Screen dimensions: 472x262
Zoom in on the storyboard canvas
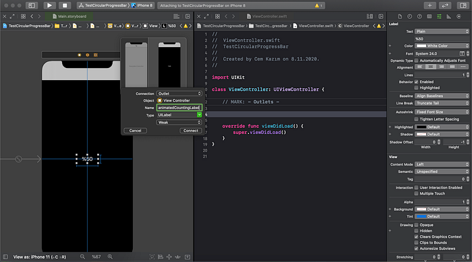click(110, 257)
